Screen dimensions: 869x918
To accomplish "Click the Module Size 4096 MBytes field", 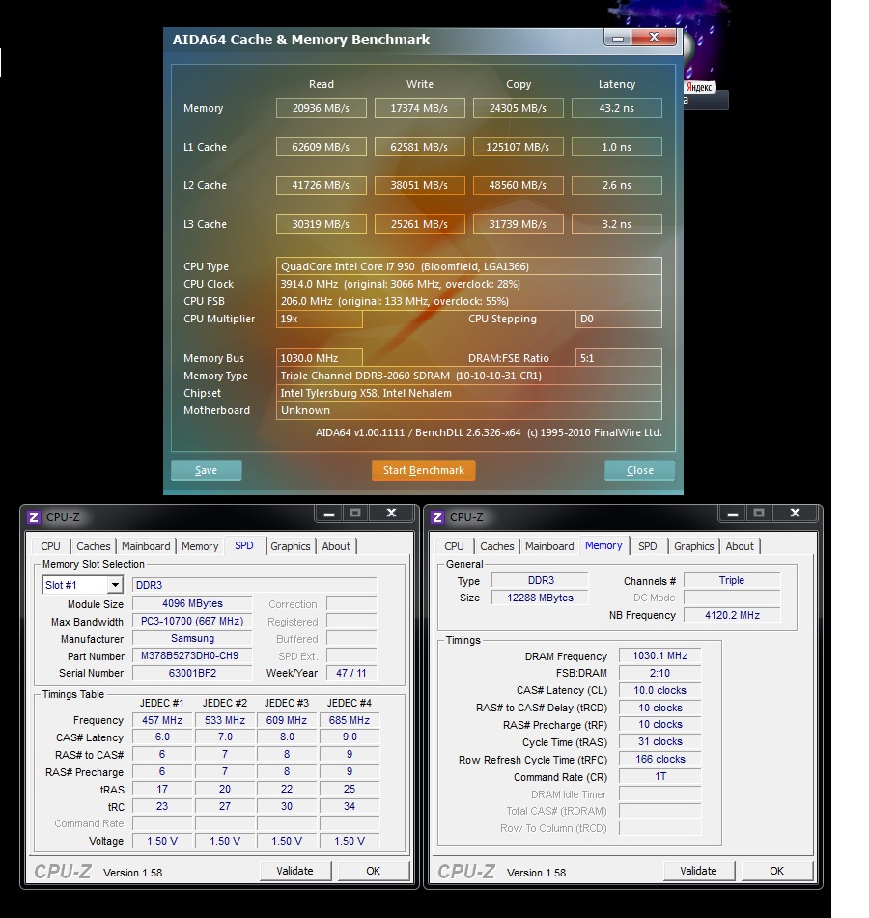I will (193, 603).
